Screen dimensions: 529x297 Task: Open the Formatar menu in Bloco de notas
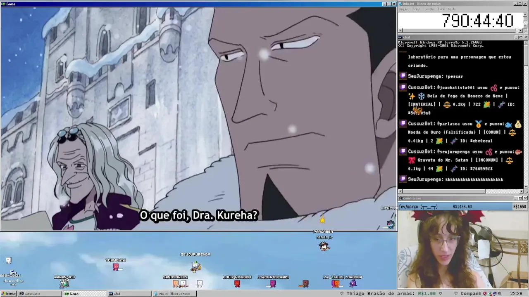click(429, 9)
